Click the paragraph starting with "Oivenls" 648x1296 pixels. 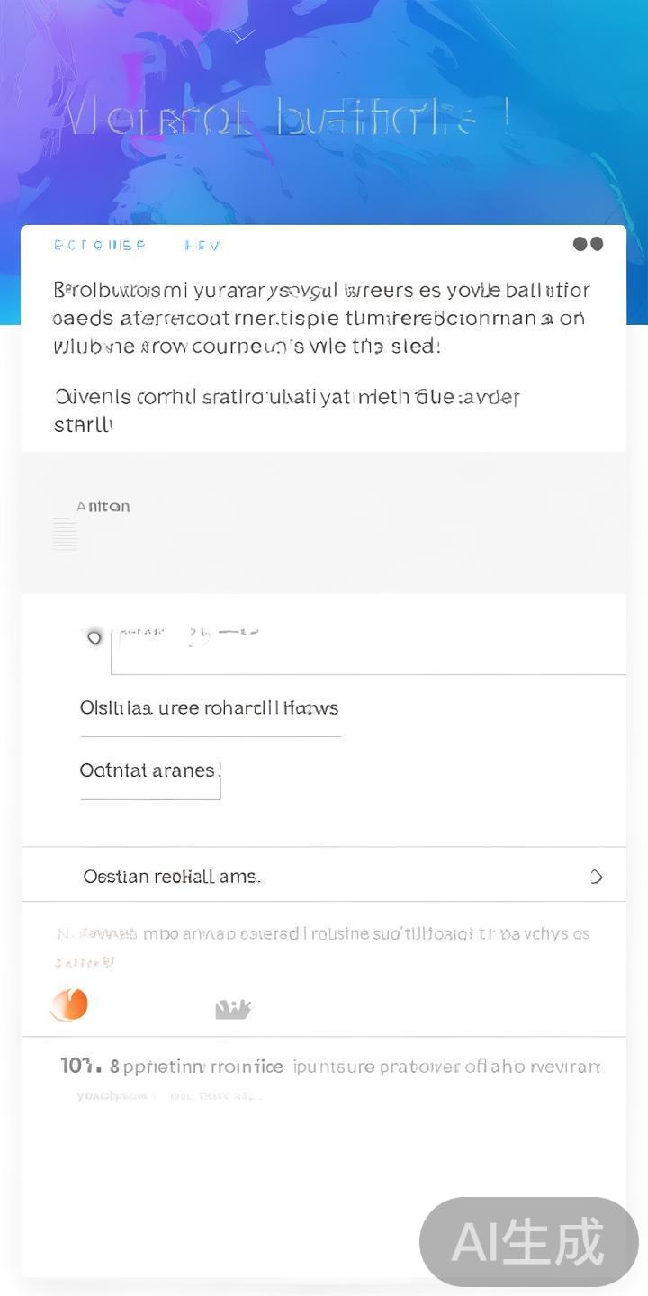286,409
